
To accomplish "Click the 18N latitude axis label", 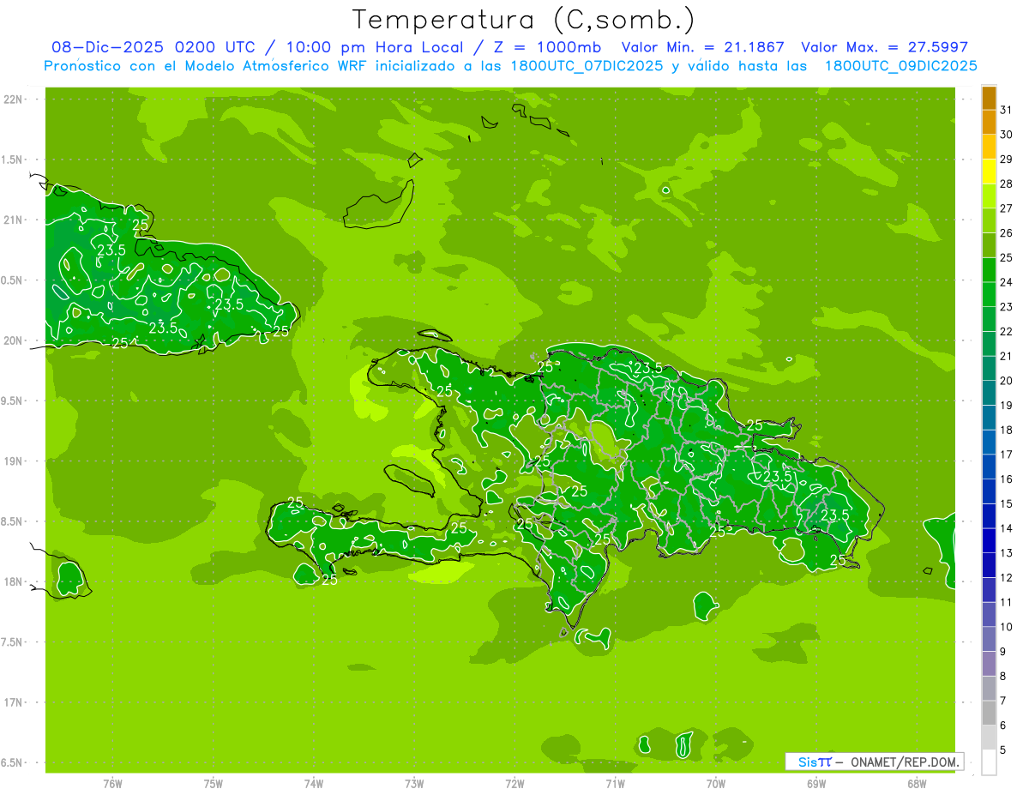I will (14, 581).
